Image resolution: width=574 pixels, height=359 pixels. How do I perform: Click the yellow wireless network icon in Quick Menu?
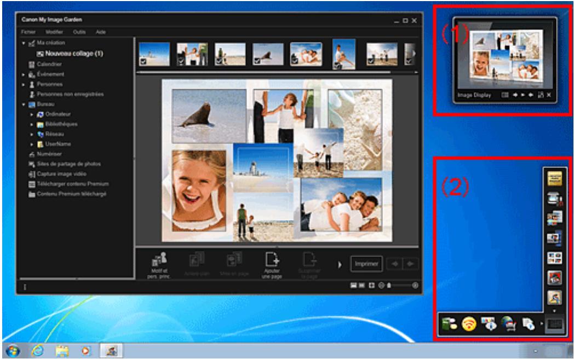[x=469, y=324]
